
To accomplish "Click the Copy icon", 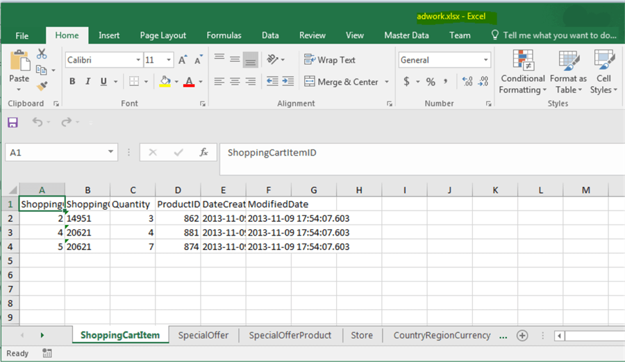I will 42,70.
